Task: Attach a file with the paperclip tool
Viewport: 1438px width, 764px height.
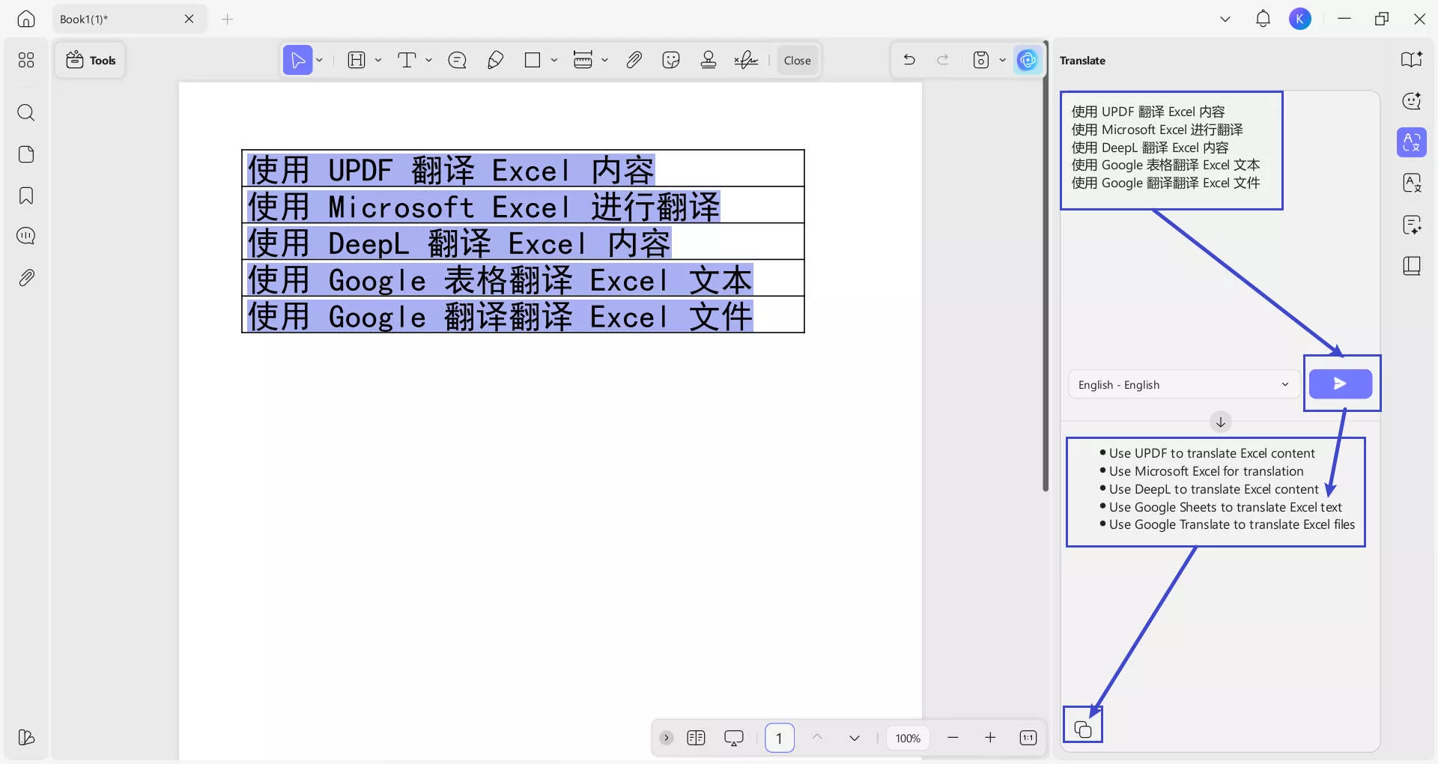Action: pos(634,60)
